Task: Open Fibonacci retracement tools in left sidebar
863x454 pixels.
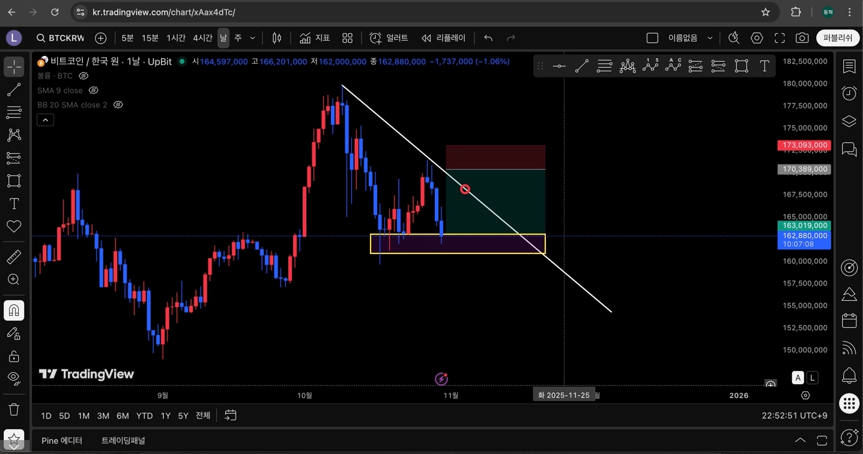Action: point(14,112)
